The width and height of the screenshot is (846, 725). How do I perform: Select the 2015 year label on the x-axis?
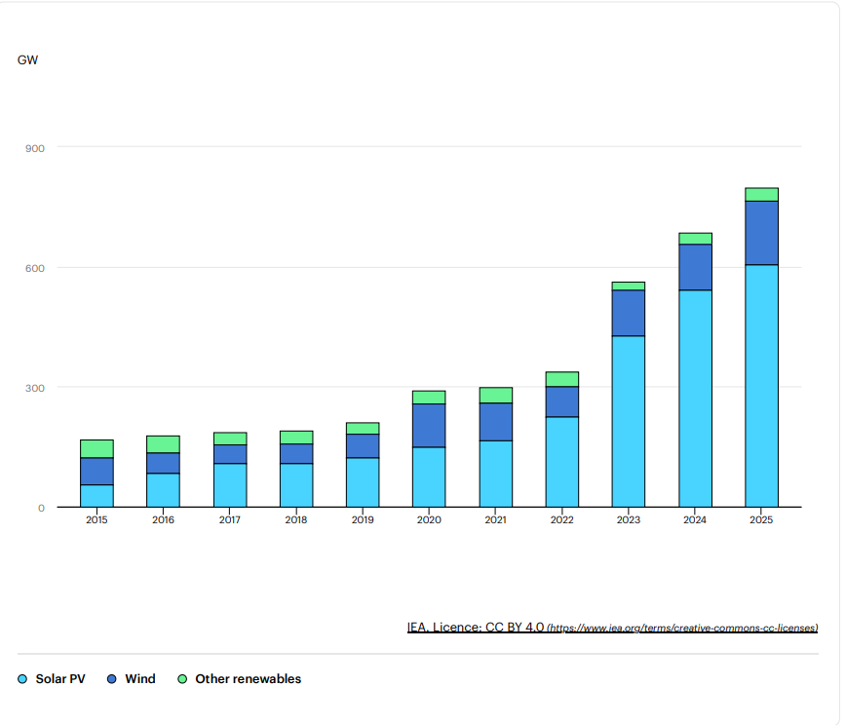[x=96, y=519]
